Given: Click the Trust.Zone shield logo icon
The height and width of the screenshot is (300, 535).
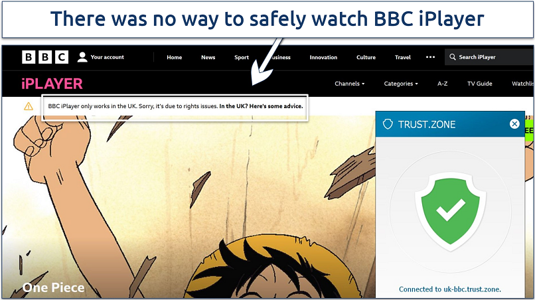Looking at the screenshot, I should 388,124.
